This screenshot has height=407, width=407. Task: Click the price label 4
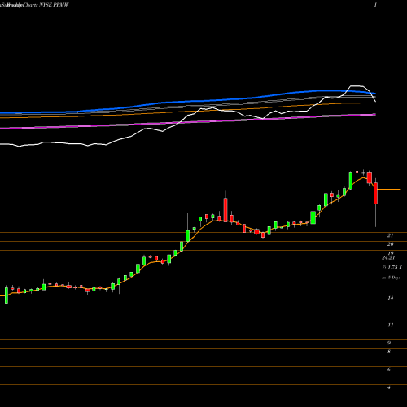389,387
